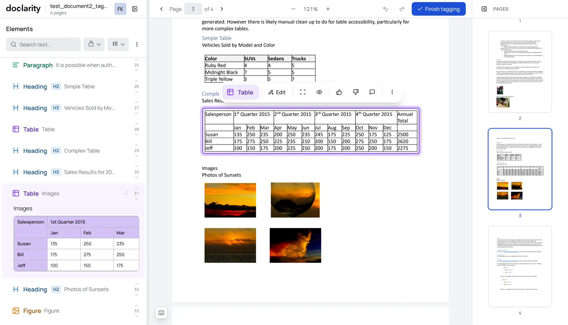
Task: Click the doclarity logo
Action: coord(23,9)
